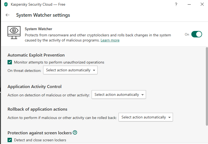Open the Learn more link
Screen dimensions: 208x144
(110, 40)
